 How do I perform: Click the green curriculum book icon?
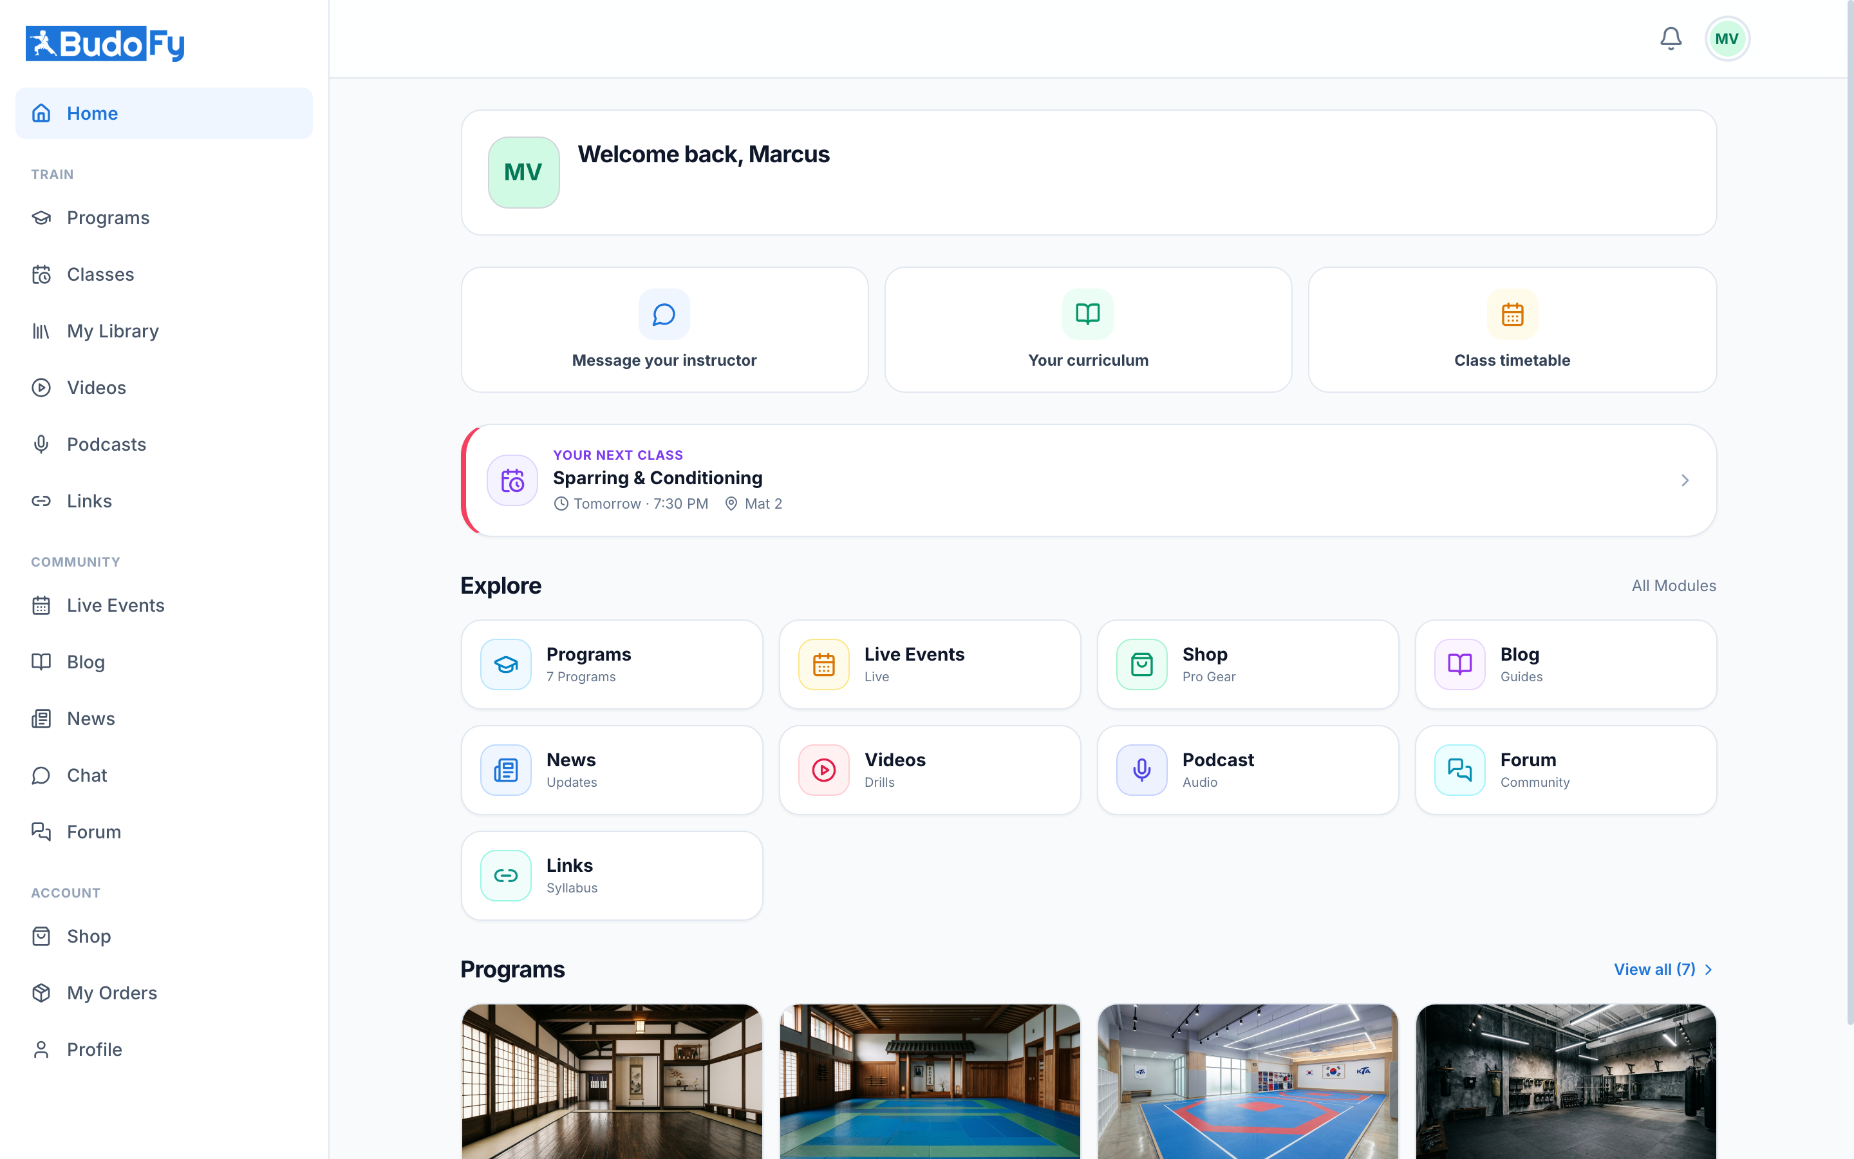[x=1088, y=314]
